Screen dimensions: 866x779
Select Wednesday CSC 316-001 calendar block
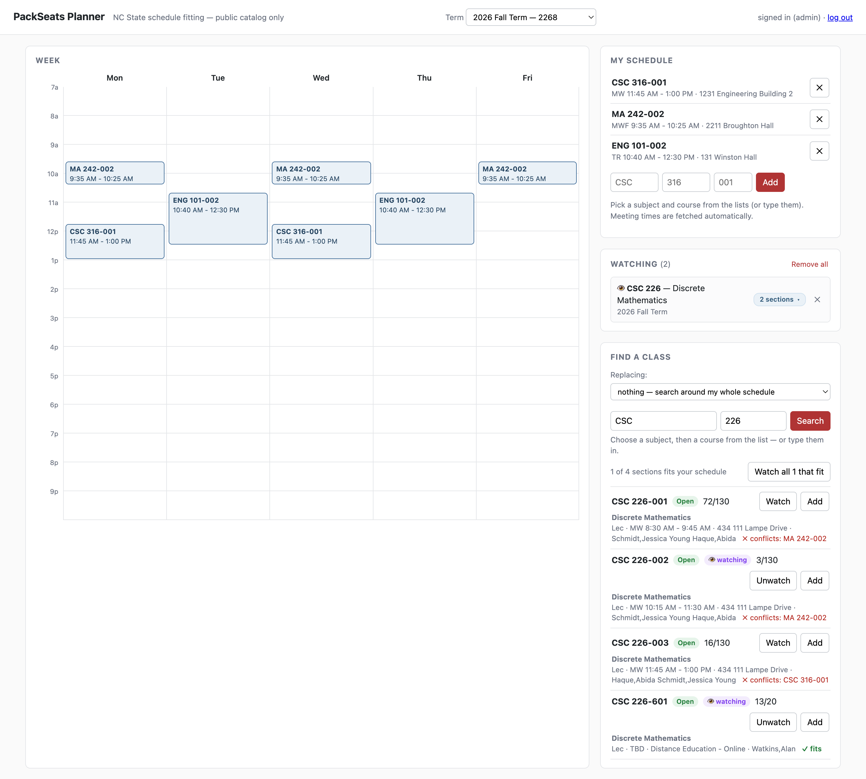click(321, 242)
